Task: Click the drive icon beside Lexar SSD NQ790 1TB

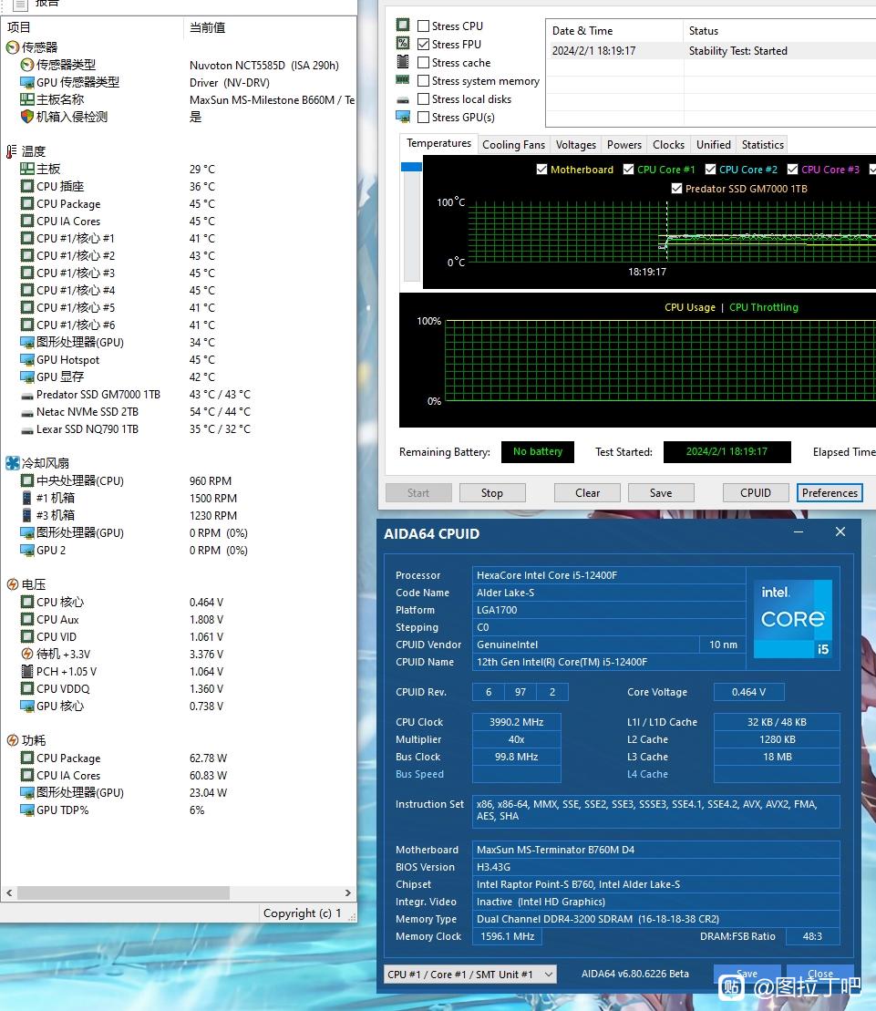Action: pos(27,429)
